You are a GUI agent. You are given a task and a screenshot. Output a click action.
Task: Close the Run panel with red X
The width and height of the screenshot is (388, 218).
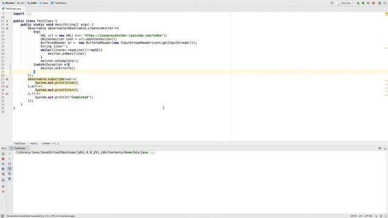tap(3, 191)
